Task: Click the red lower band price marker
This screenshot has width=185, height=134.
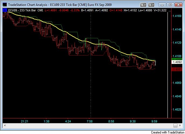Action: tap(177, 69)
